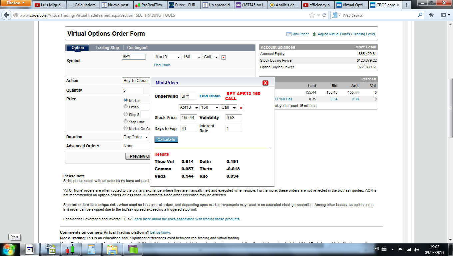Open the Mar13 expiration dropdown in order form
Viewport: 453px width, 256px height.
168,57
